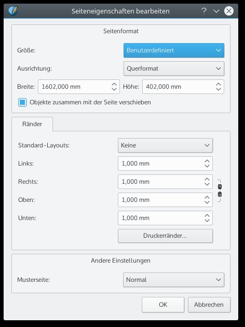Open the Ausrichtung dropdown showing Querformat
Viewport: 245px width, 327px height.
(x=174, y=69)
